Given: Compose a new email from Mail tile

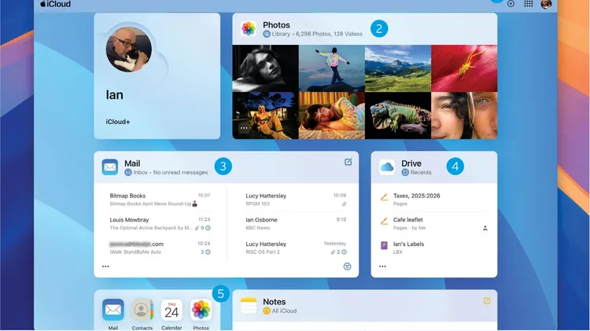Looking at the screenshot, I should pyautogui.click(x=348, y=162).
